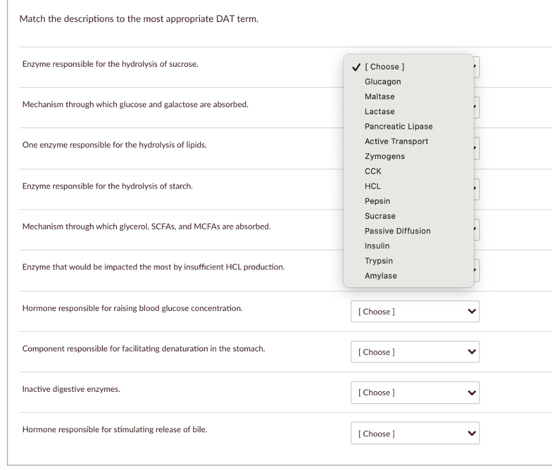The height and width of the screenshot is (470, 552).
Task: Select CCK from the open dropdown list
Action: point(372,171)
